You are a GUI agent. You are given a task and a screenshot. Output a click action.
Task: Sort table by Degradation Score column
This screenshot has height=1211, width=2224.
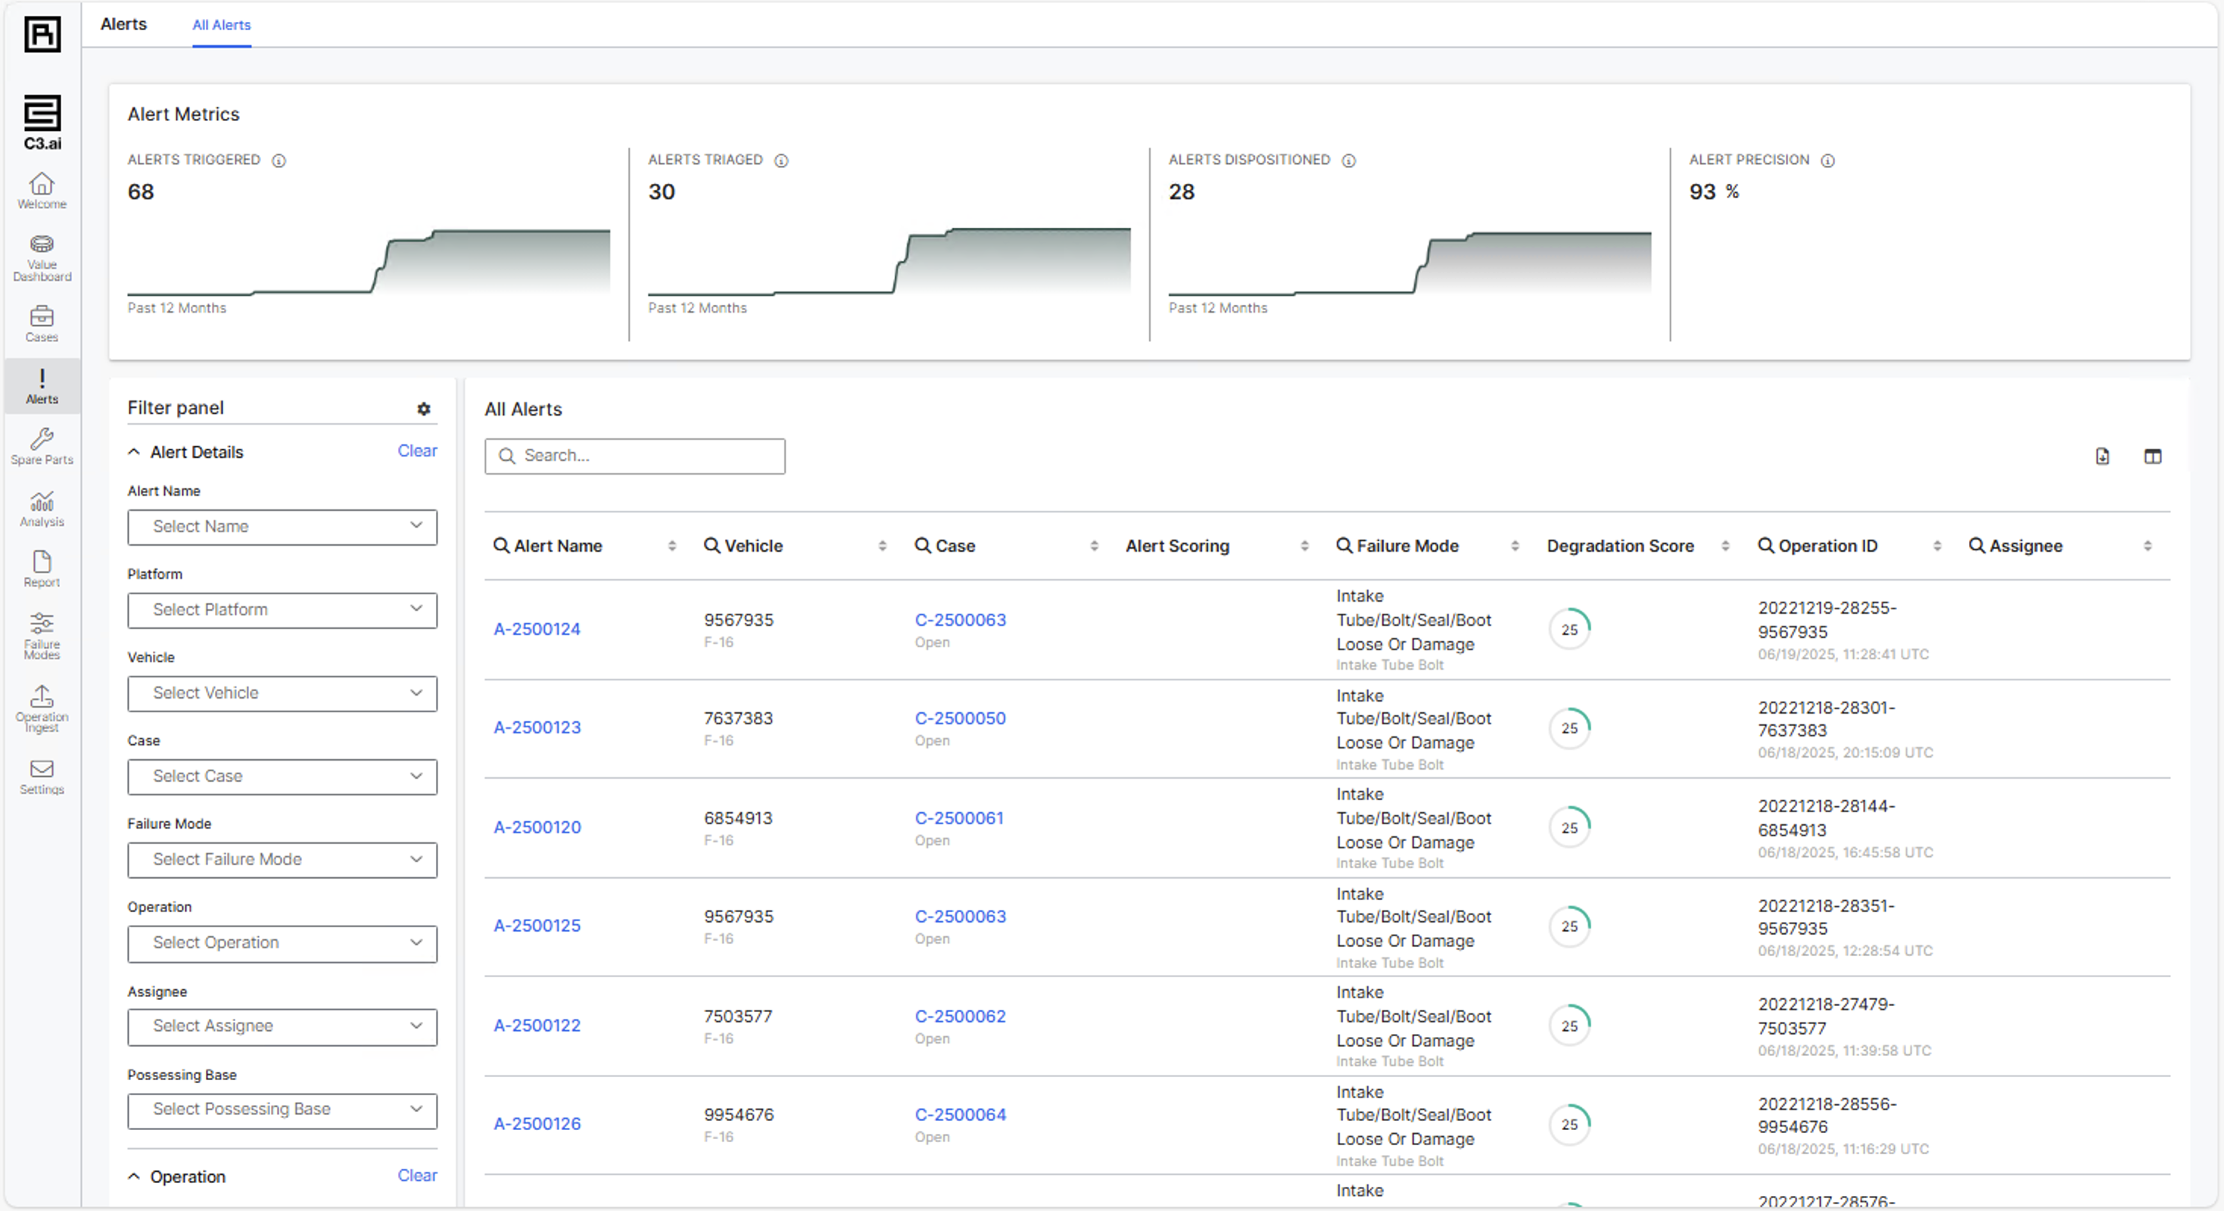click(1725, 546)
